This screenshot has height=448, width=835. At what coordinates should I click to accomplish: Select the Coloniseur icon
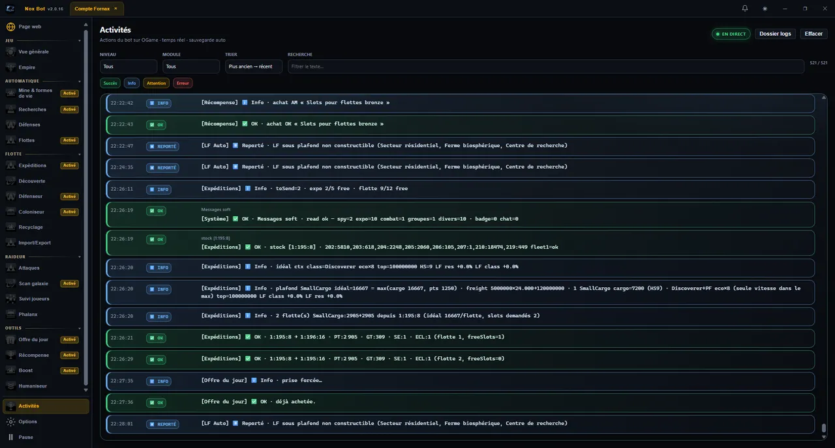(x=10, y=212)
